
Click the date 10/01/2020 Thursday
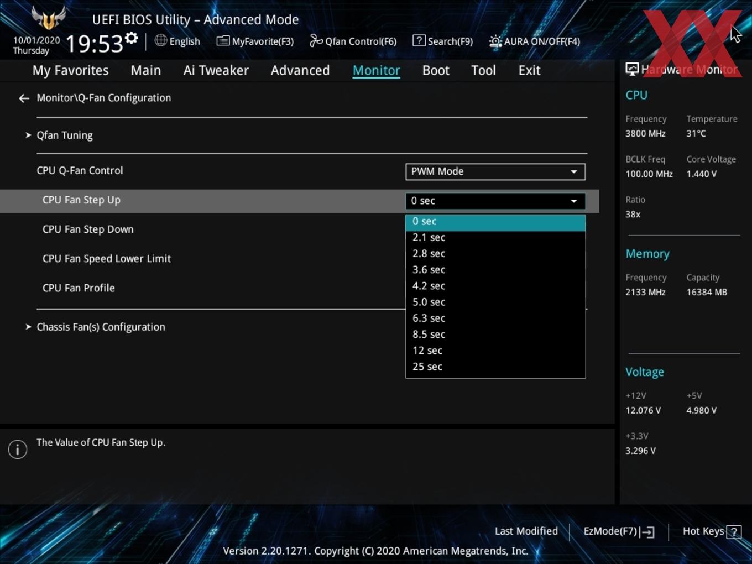point(36,45)
